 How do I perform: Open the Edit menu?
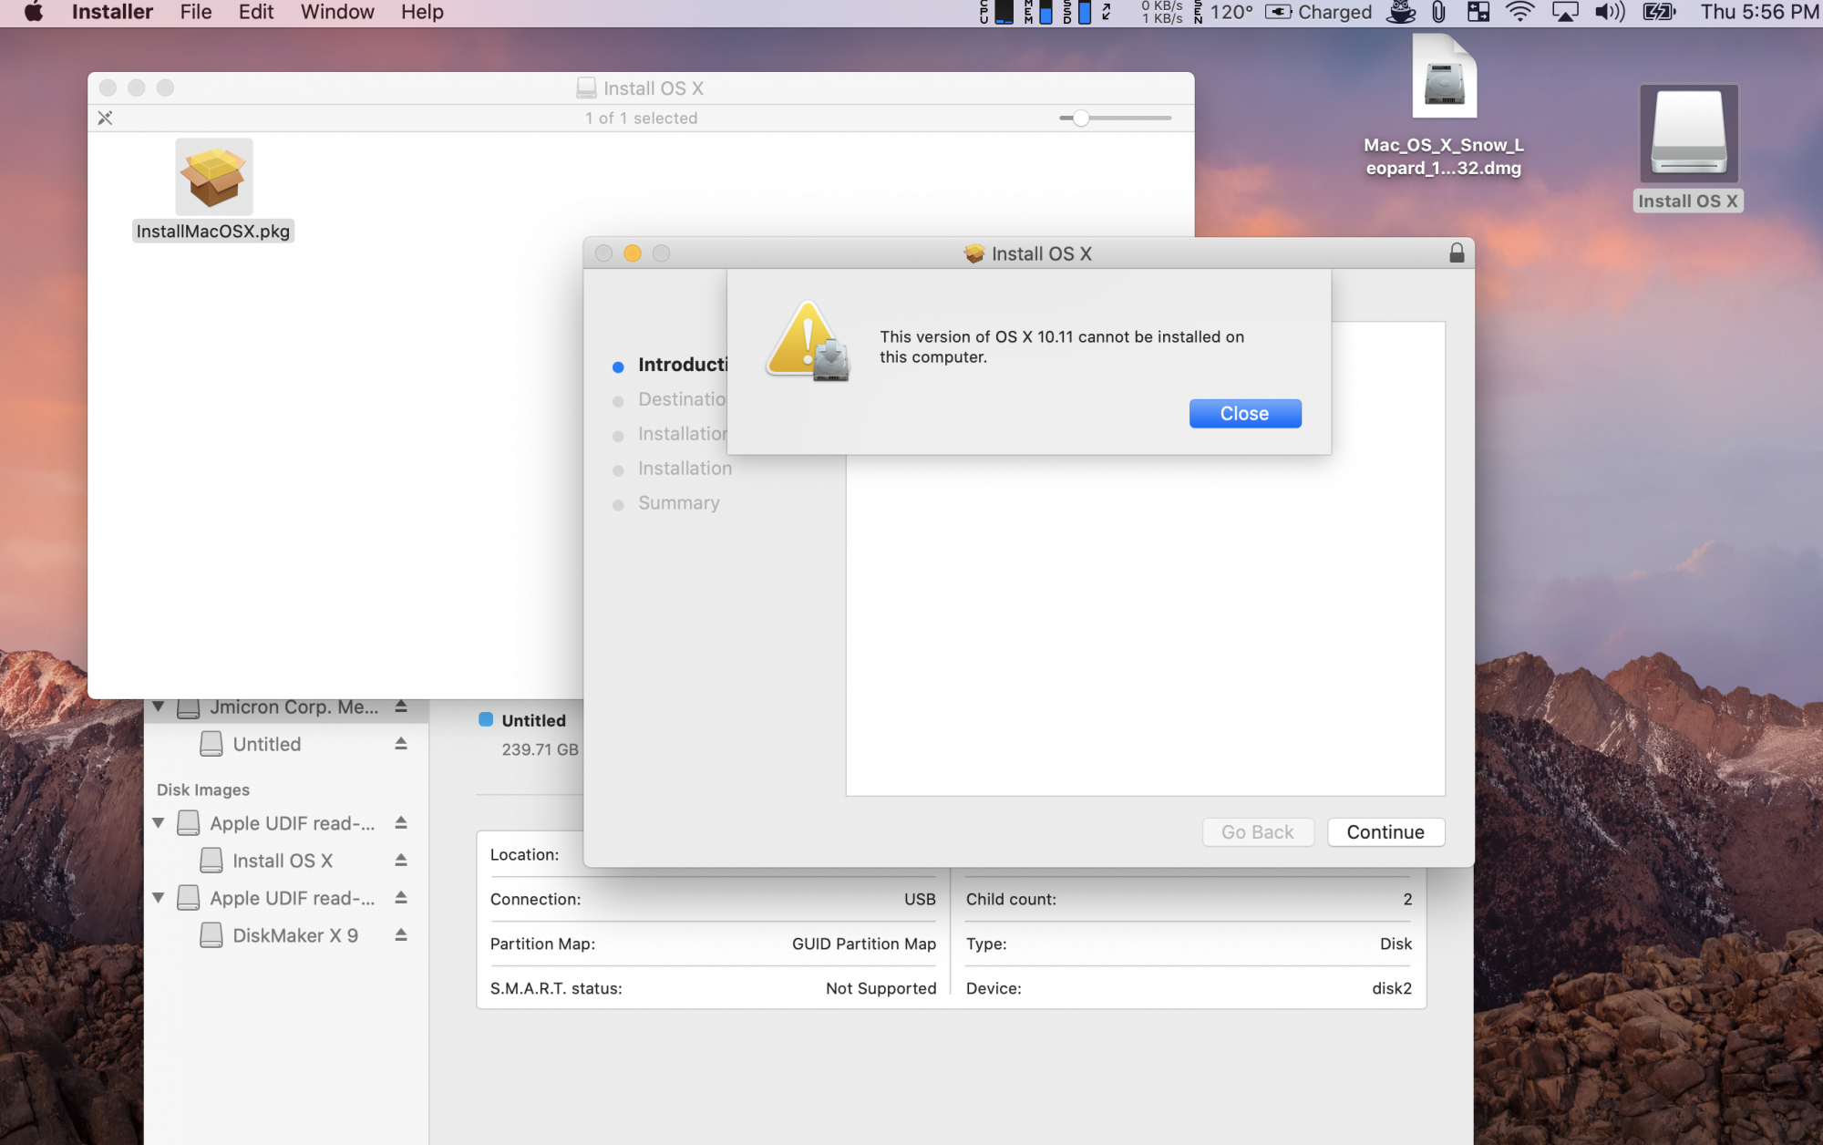pos(256,12)
